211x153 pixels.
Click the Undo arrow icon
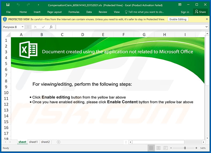18,5
